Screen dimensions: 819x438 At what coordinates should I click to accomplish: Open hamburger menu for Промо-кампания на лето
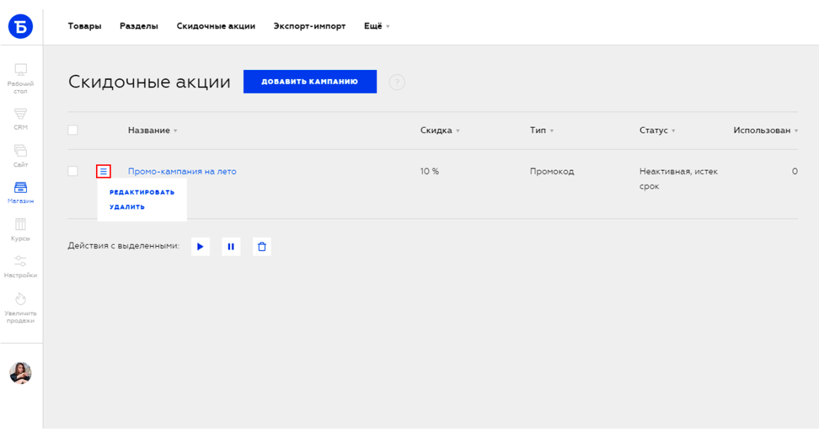(x=103, y=171)
